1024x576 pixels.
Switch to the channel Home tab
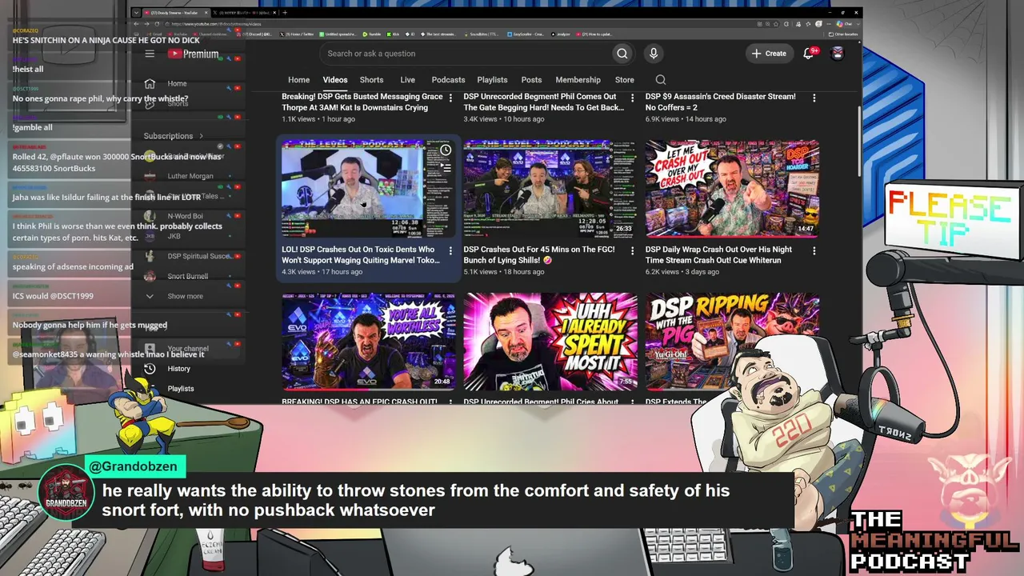pos(298,80)
